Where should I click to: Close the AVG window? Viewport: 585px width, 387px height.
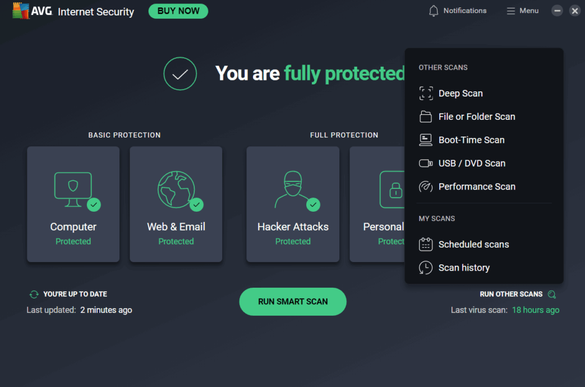(x=575, y=11)
